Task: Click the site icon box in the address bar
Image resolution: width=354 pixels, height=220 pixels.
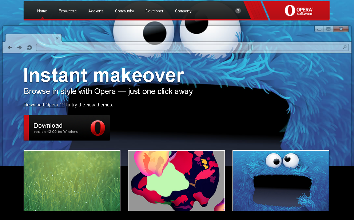Action: coord(40,47)
